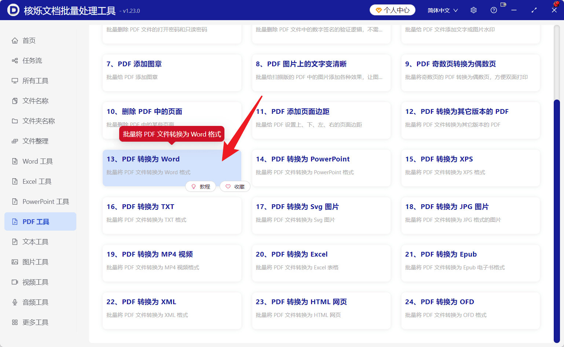
Task: Open PDF 转换为 OFD tool
Action: coord(470,311)
